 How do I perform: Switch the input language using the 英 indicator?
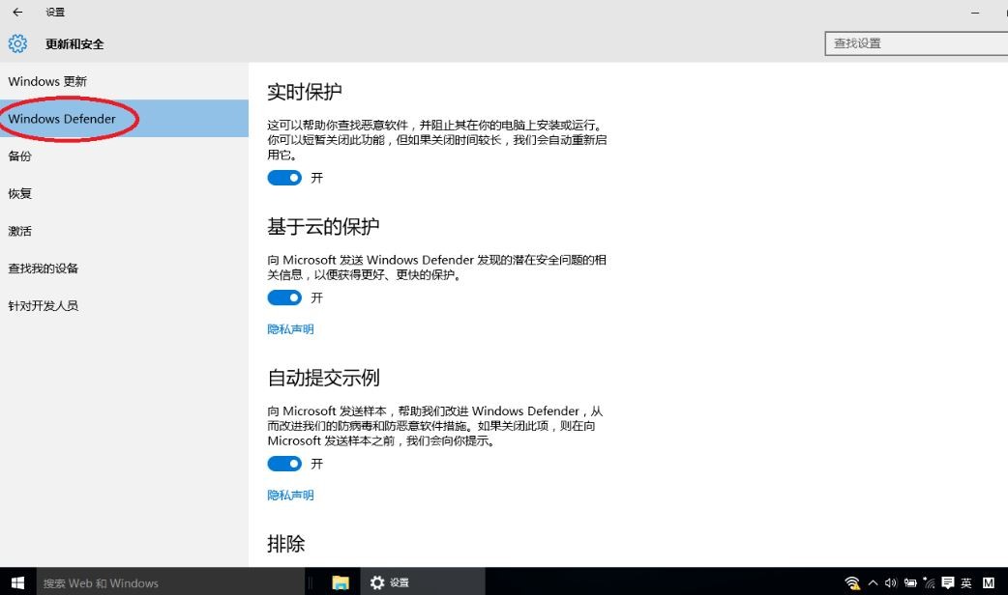(x=966, y=582)
